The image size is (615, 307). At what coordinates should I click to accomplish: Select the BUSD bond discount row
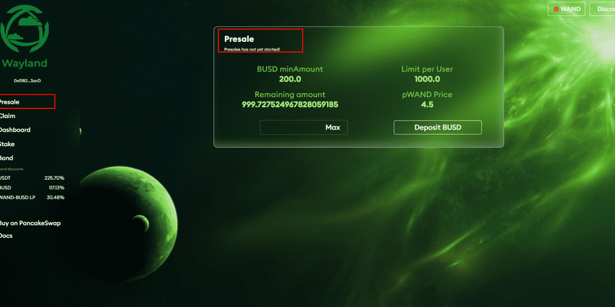point(32,188)
